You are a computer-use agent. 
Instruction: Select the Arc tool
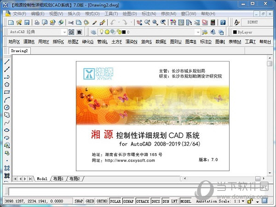click(7, 100)
